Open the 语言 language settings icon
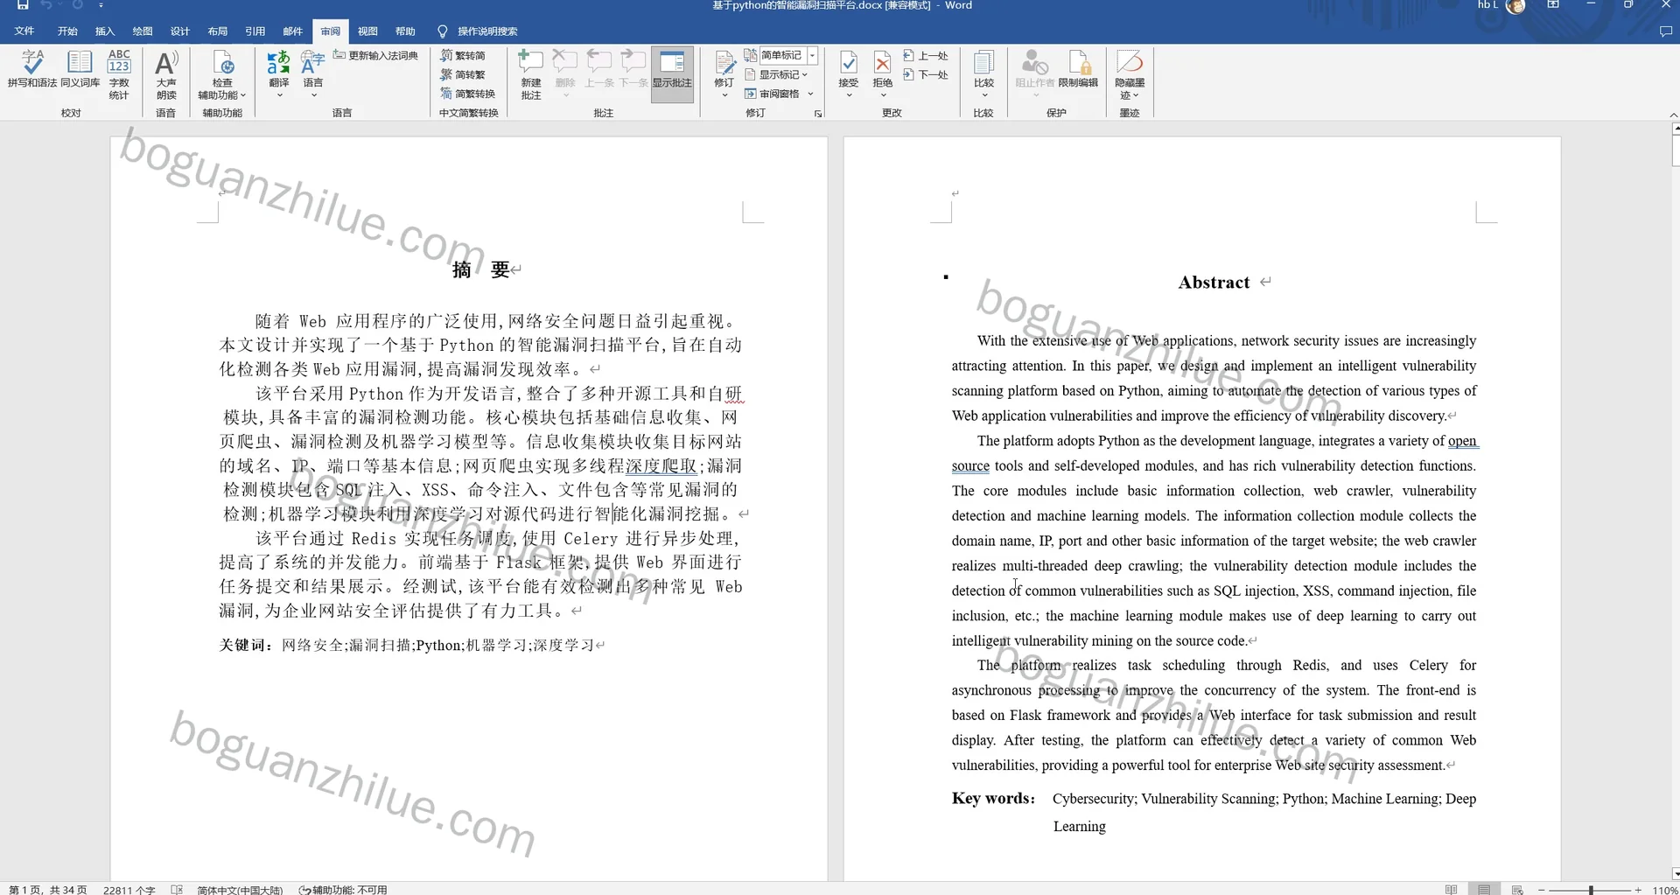The height and width of the screenshot is (895, 1680). (x=312, y=74)
